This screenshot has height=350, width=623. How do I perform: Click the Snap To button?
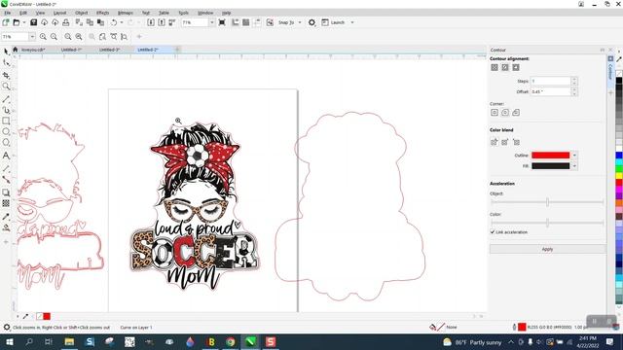click(x=286, y=22)
